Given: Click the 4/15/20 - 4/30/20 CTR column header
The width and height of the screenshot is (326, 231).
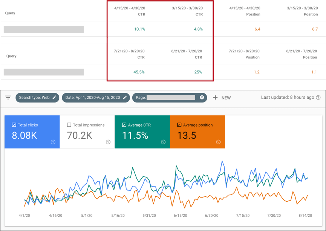Looking at the screenshot, I should tap(130, 11).
